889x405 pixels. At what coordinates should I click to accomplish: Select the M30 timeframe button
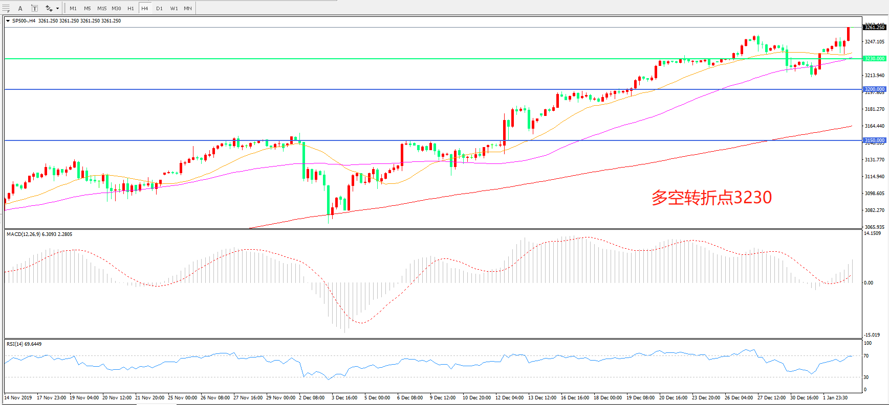click(x=116, y=8)
